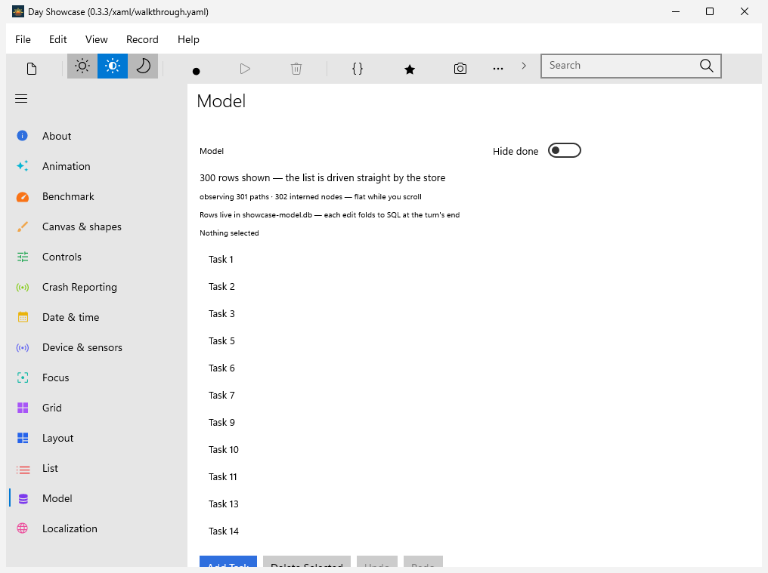Image resolution: width=768 pixels, height=573 pixels.
Task: Click the Delete Selected button
Action: coord(307,562)
